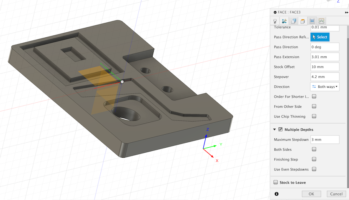
Task: Edit the Pass Extension value
Action: [325, 57]
